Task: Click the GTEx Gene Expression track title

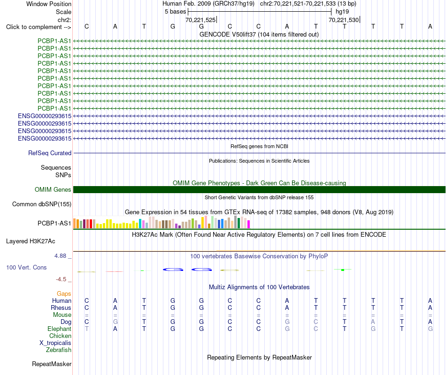Action: tap(259, 212)
